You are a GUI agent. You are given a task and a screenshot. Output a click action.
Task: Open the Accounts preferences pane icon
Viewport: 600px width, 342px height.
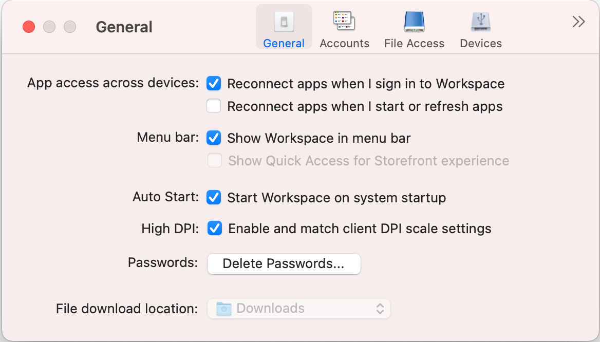pos(344,21)
